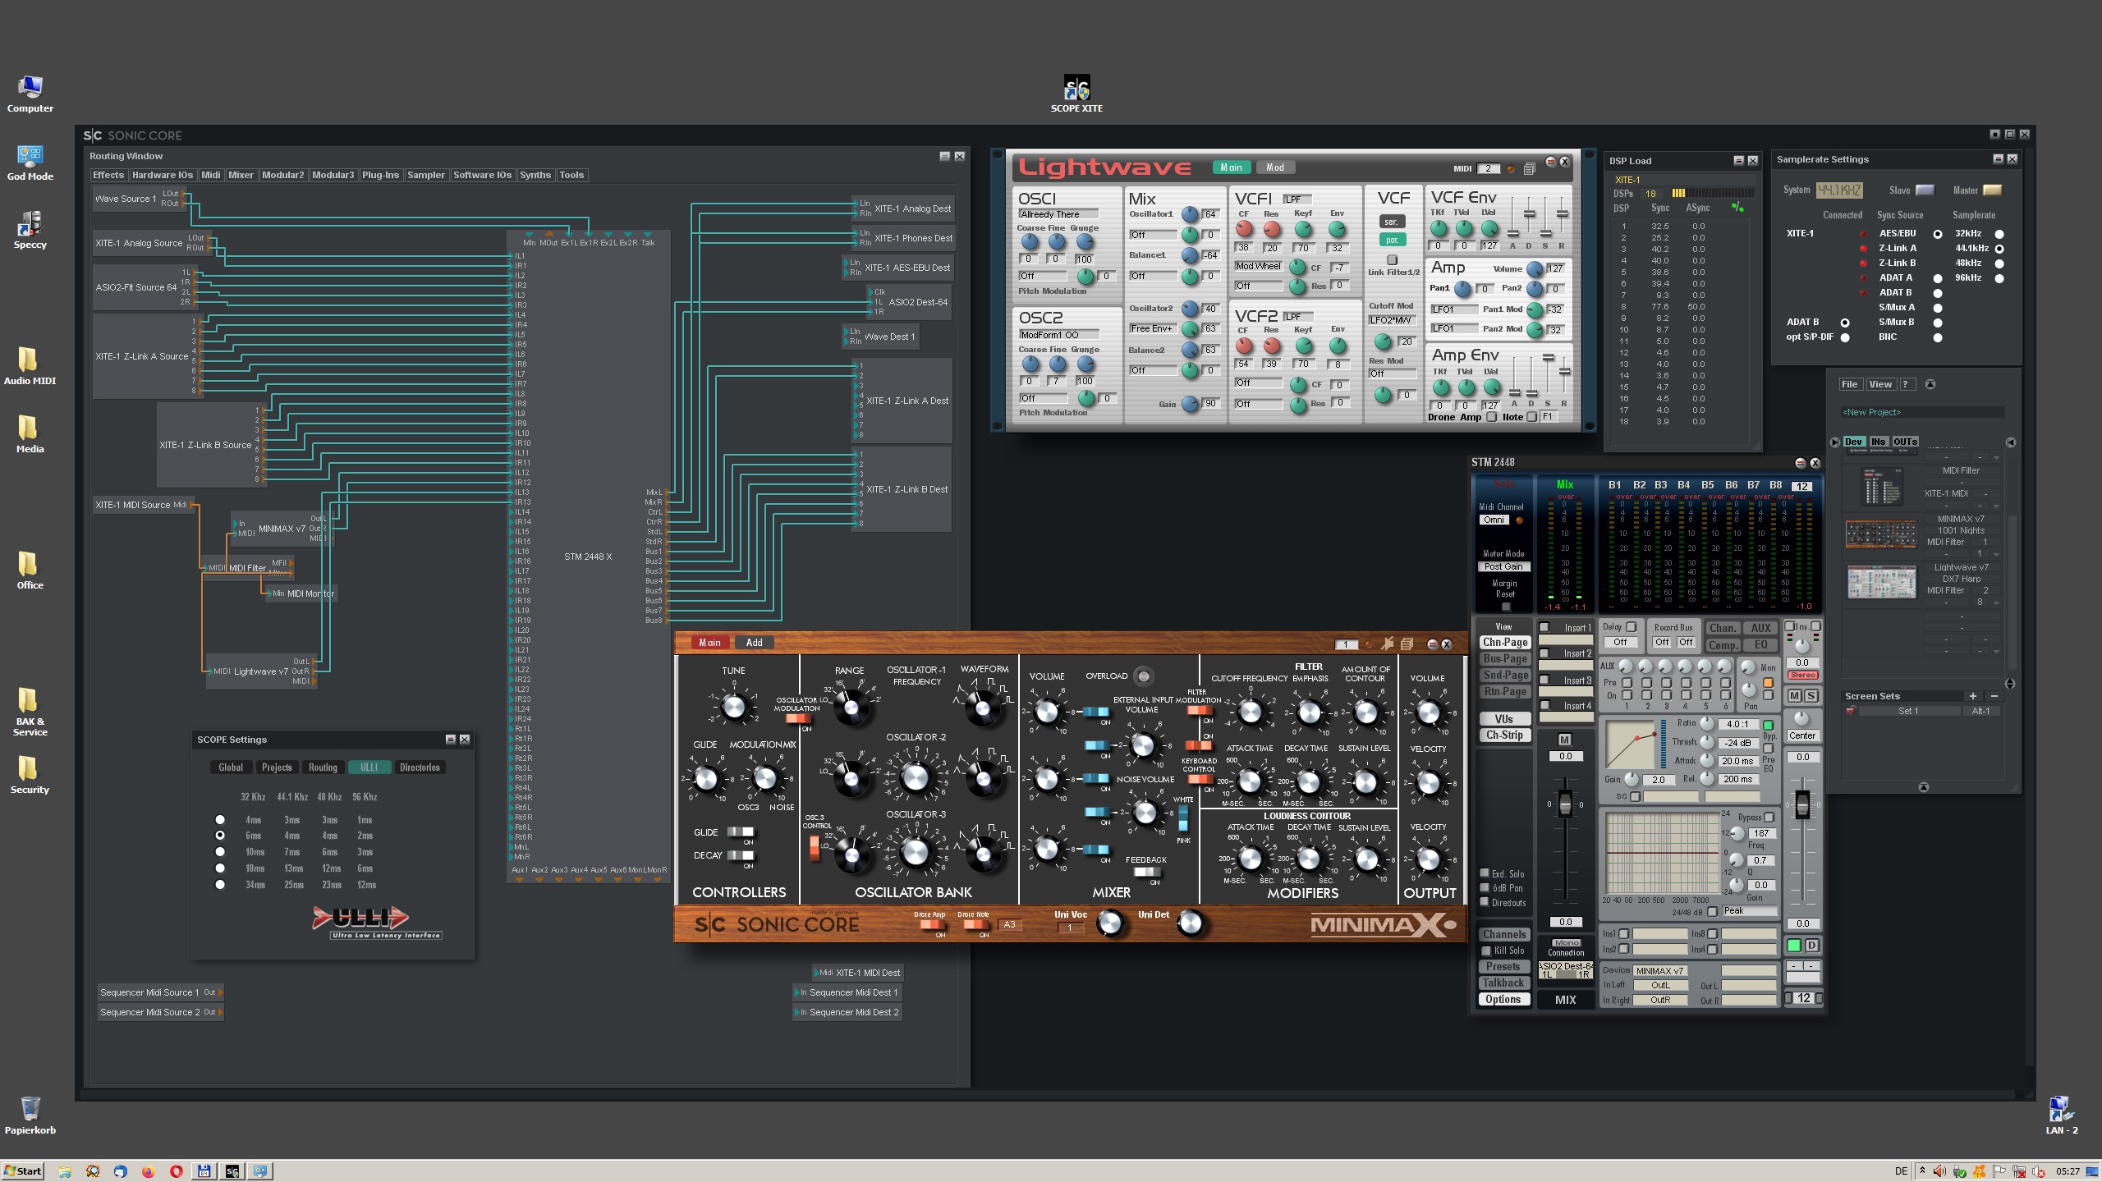Open the Synths menu in the Routing Window
2102x1182 pixels.
[535, 175]
